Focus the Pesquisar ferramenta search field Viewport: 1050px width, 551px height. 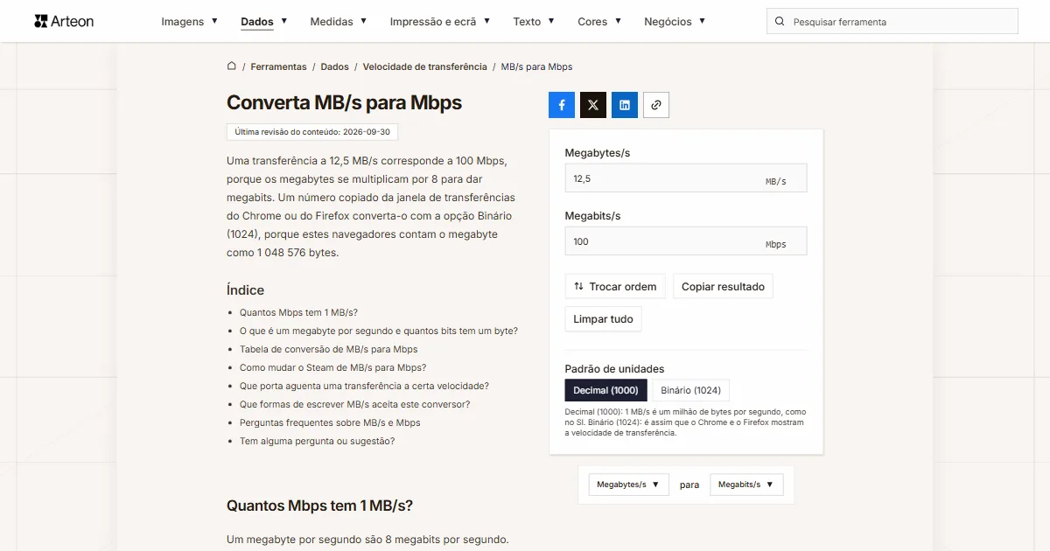click(x=892, y=22)
